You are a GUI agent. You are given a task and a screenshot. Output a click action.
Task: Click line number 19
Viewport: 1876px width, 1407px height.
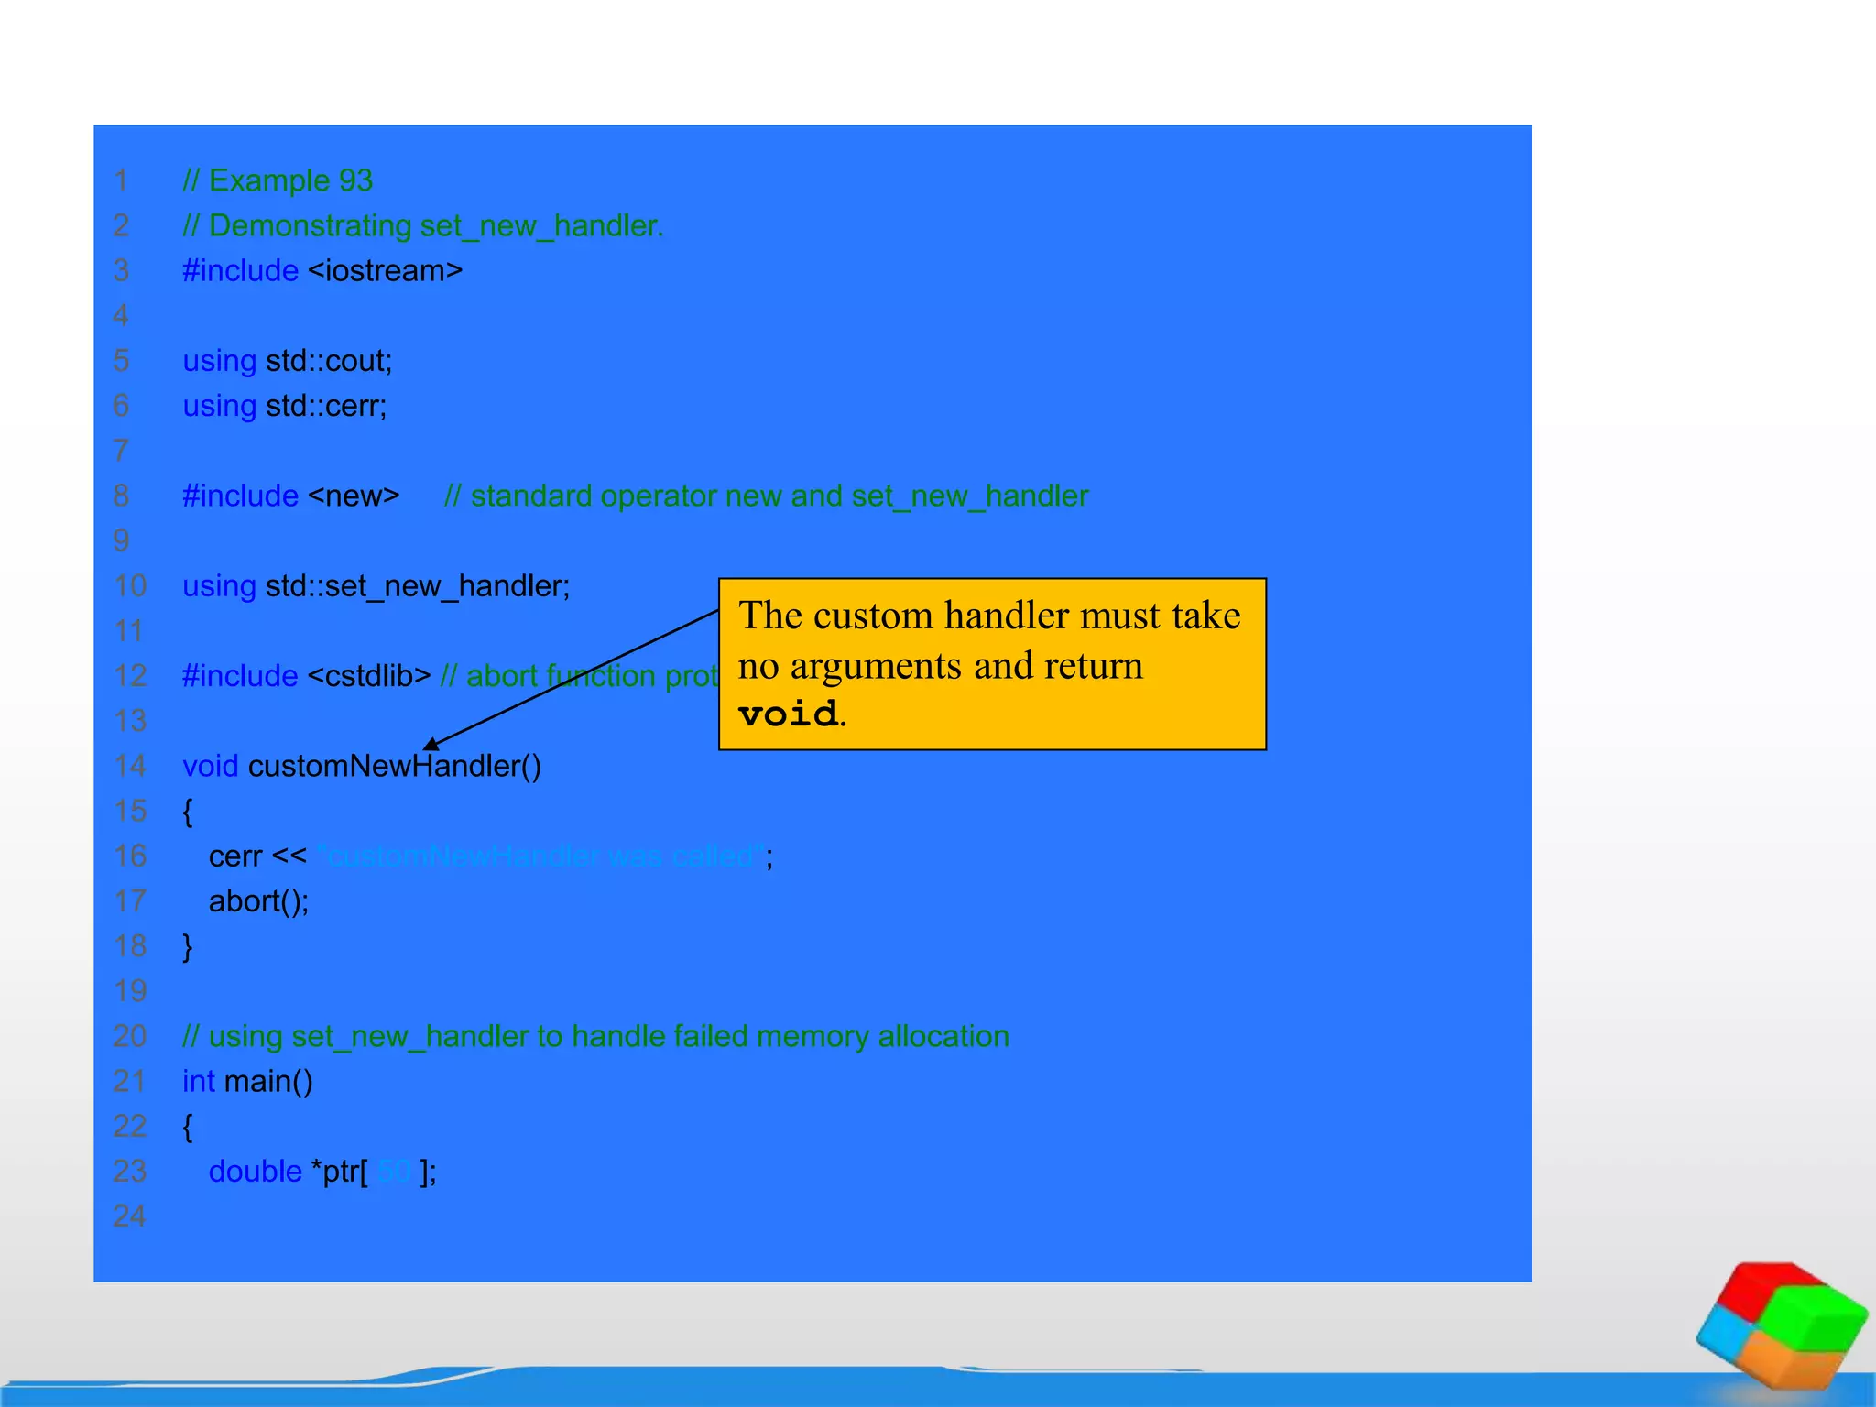point(129,991)
